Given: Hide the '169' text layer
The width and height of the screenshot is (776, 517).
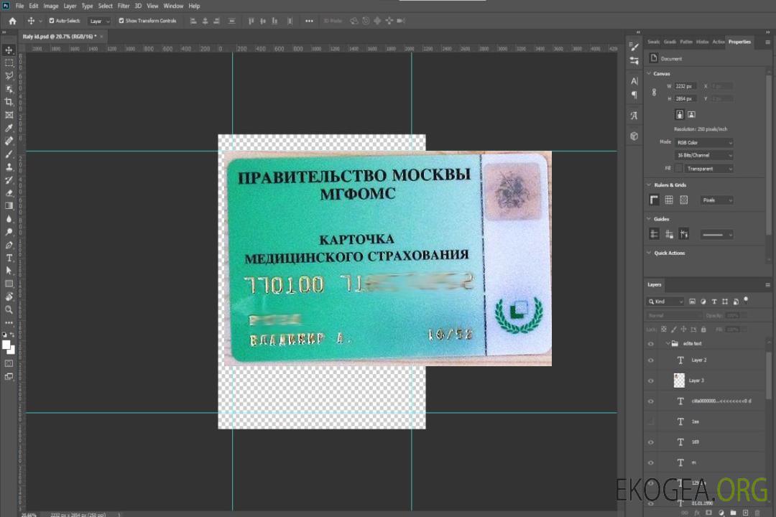Looking at the screenshot, I should coord(651,442).
